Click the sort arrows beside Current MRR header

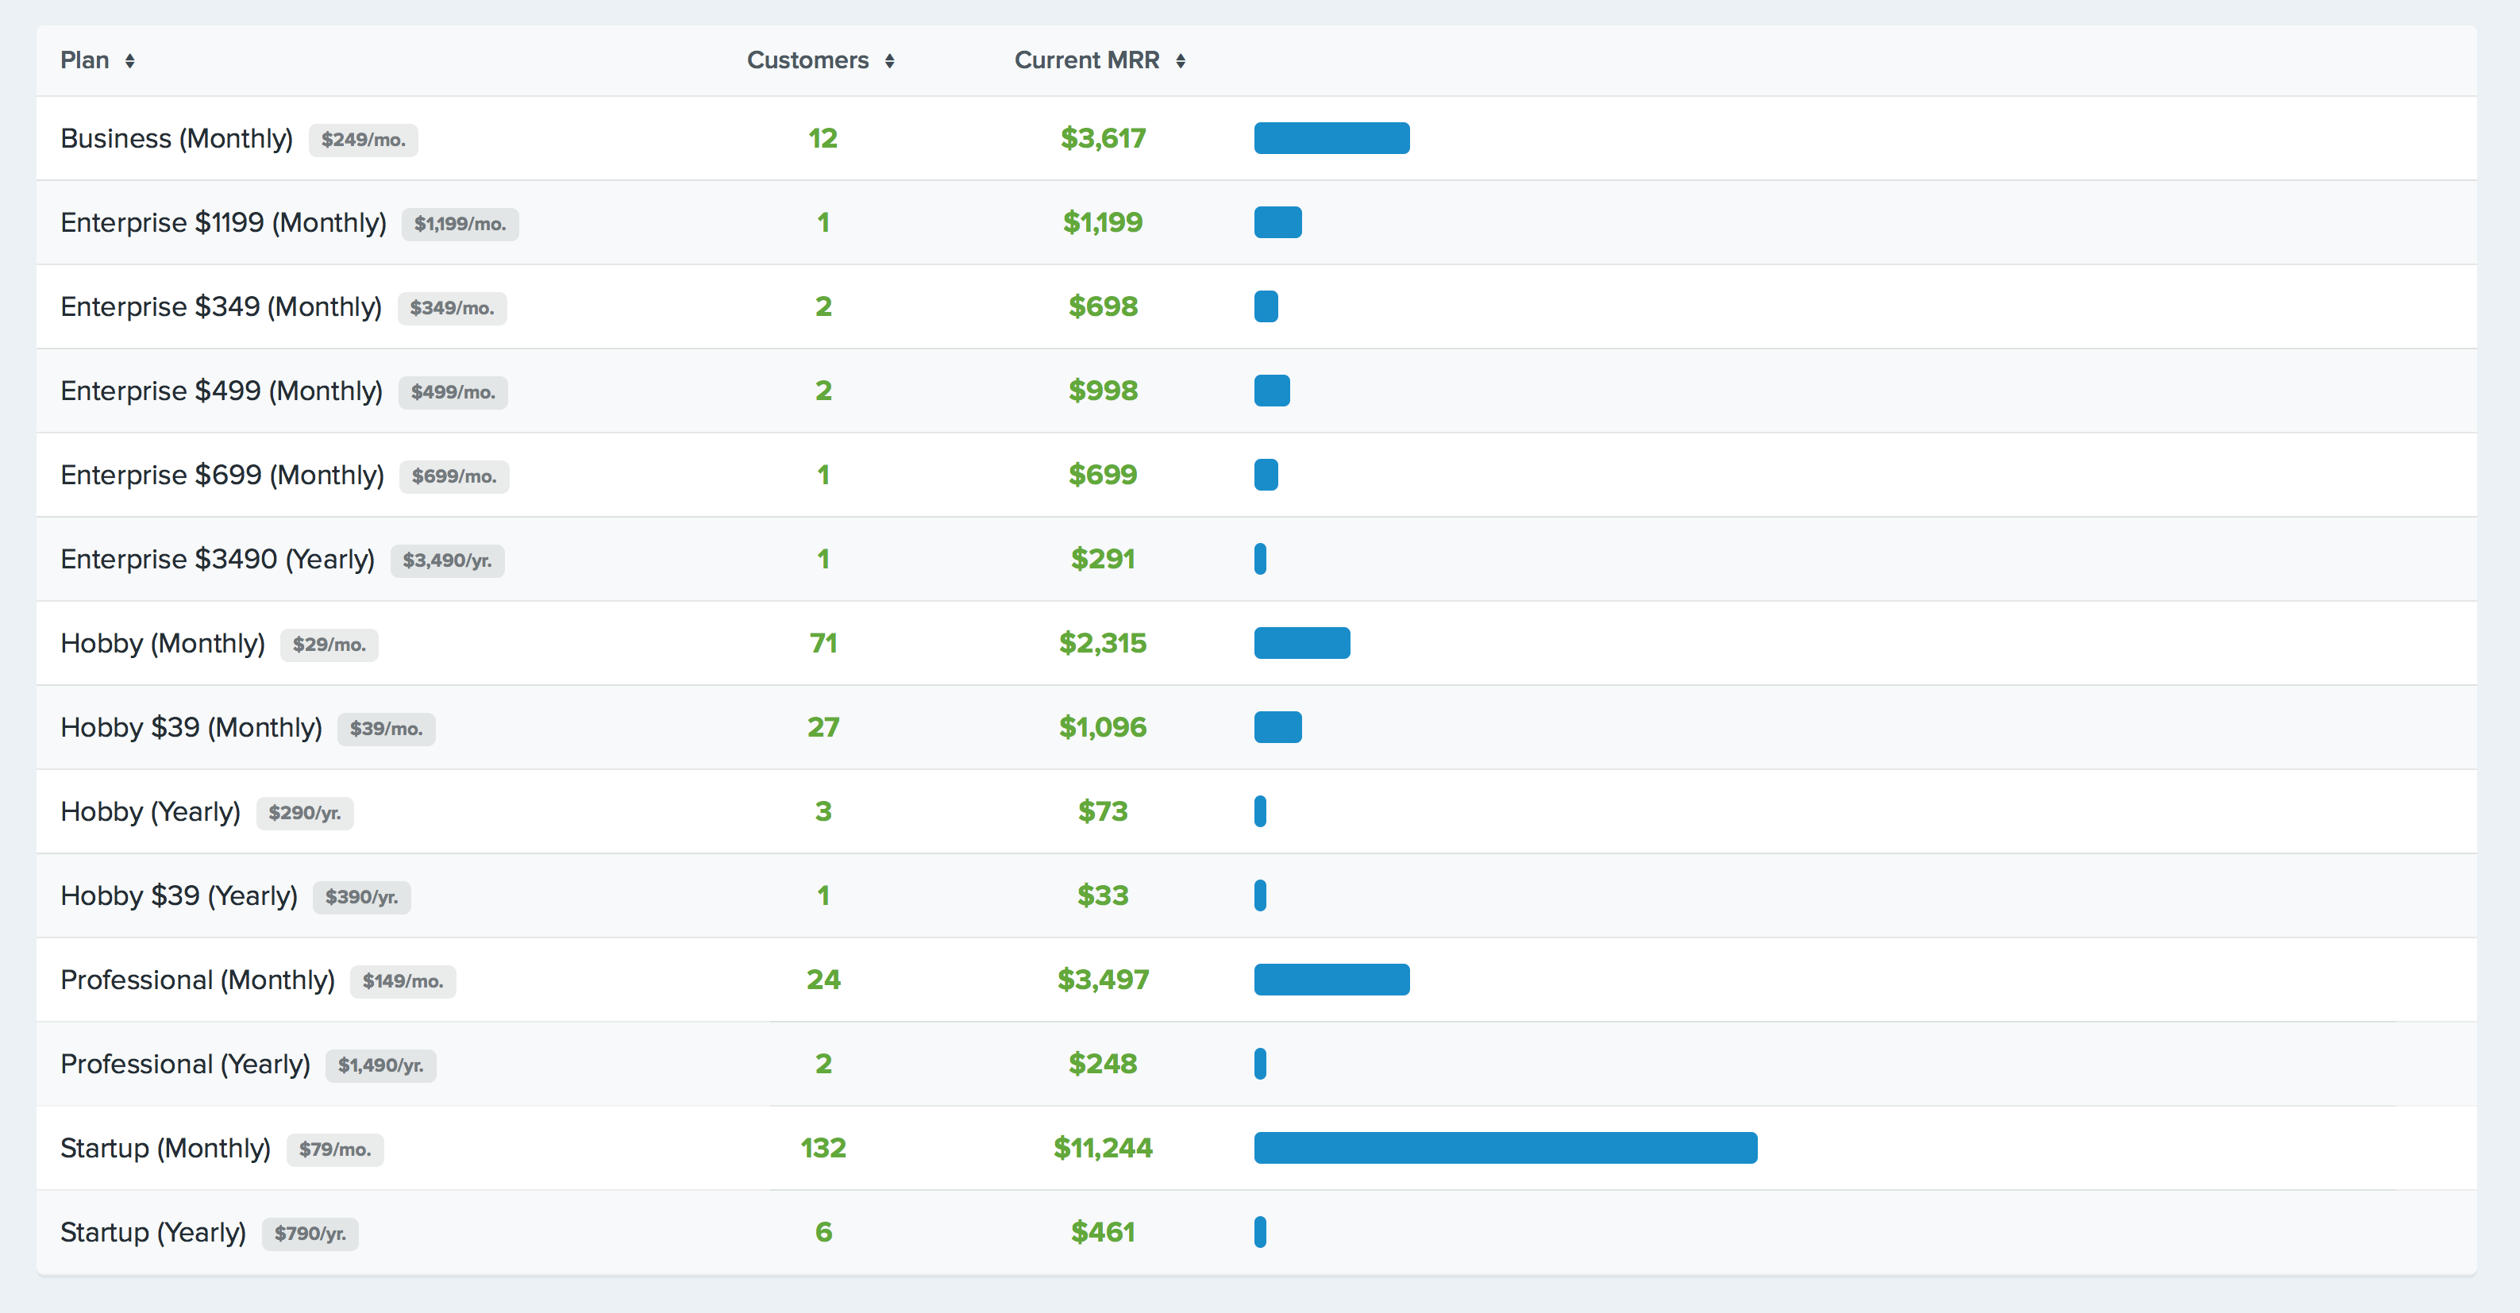coord(1181,60)
